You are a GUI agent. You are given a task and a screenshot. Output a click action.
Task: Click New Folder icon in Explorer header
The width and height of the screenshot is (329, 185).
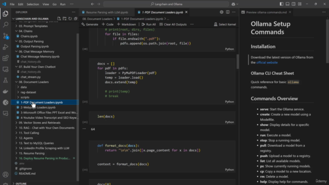pos(64,18)
